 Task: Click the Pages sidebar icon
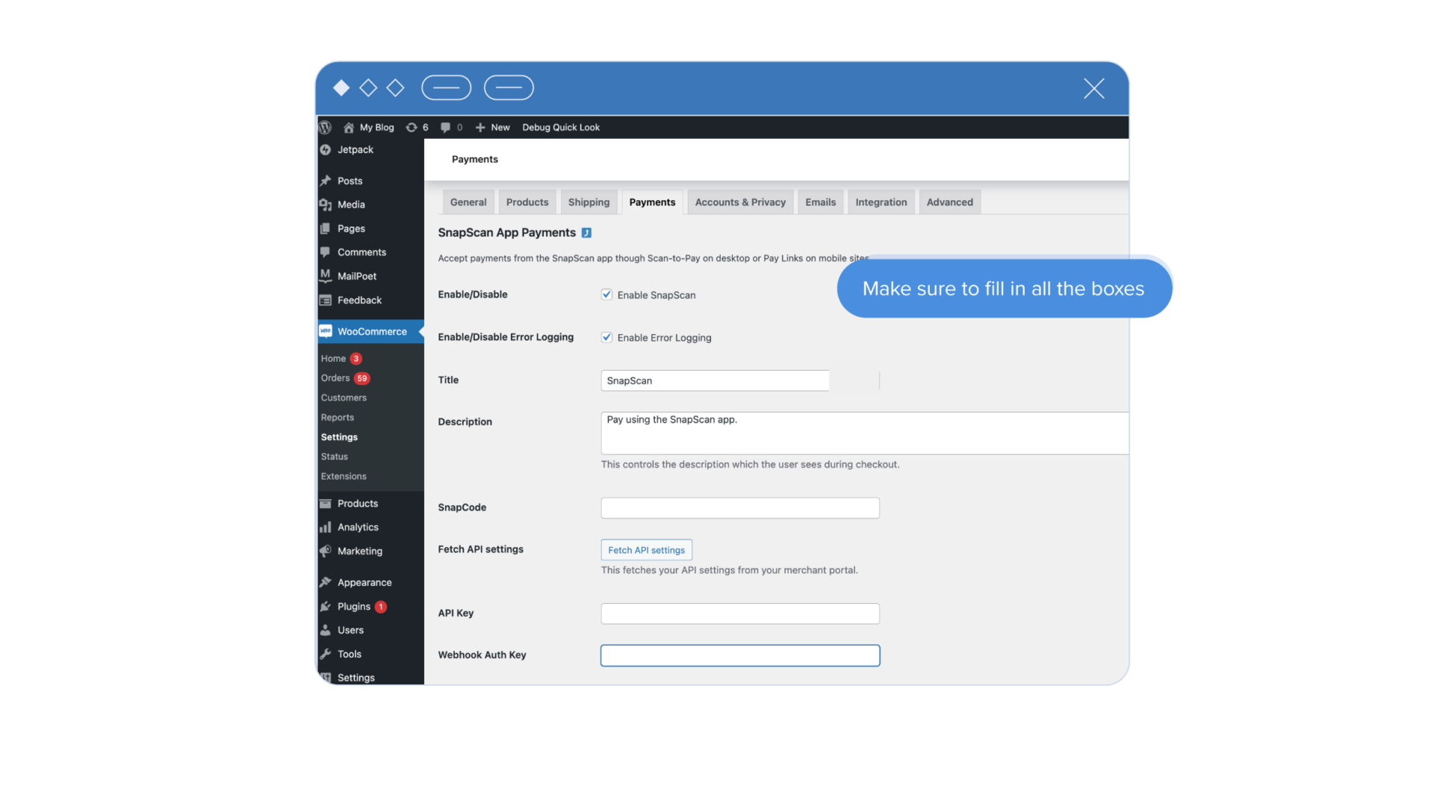pos(326,228)
